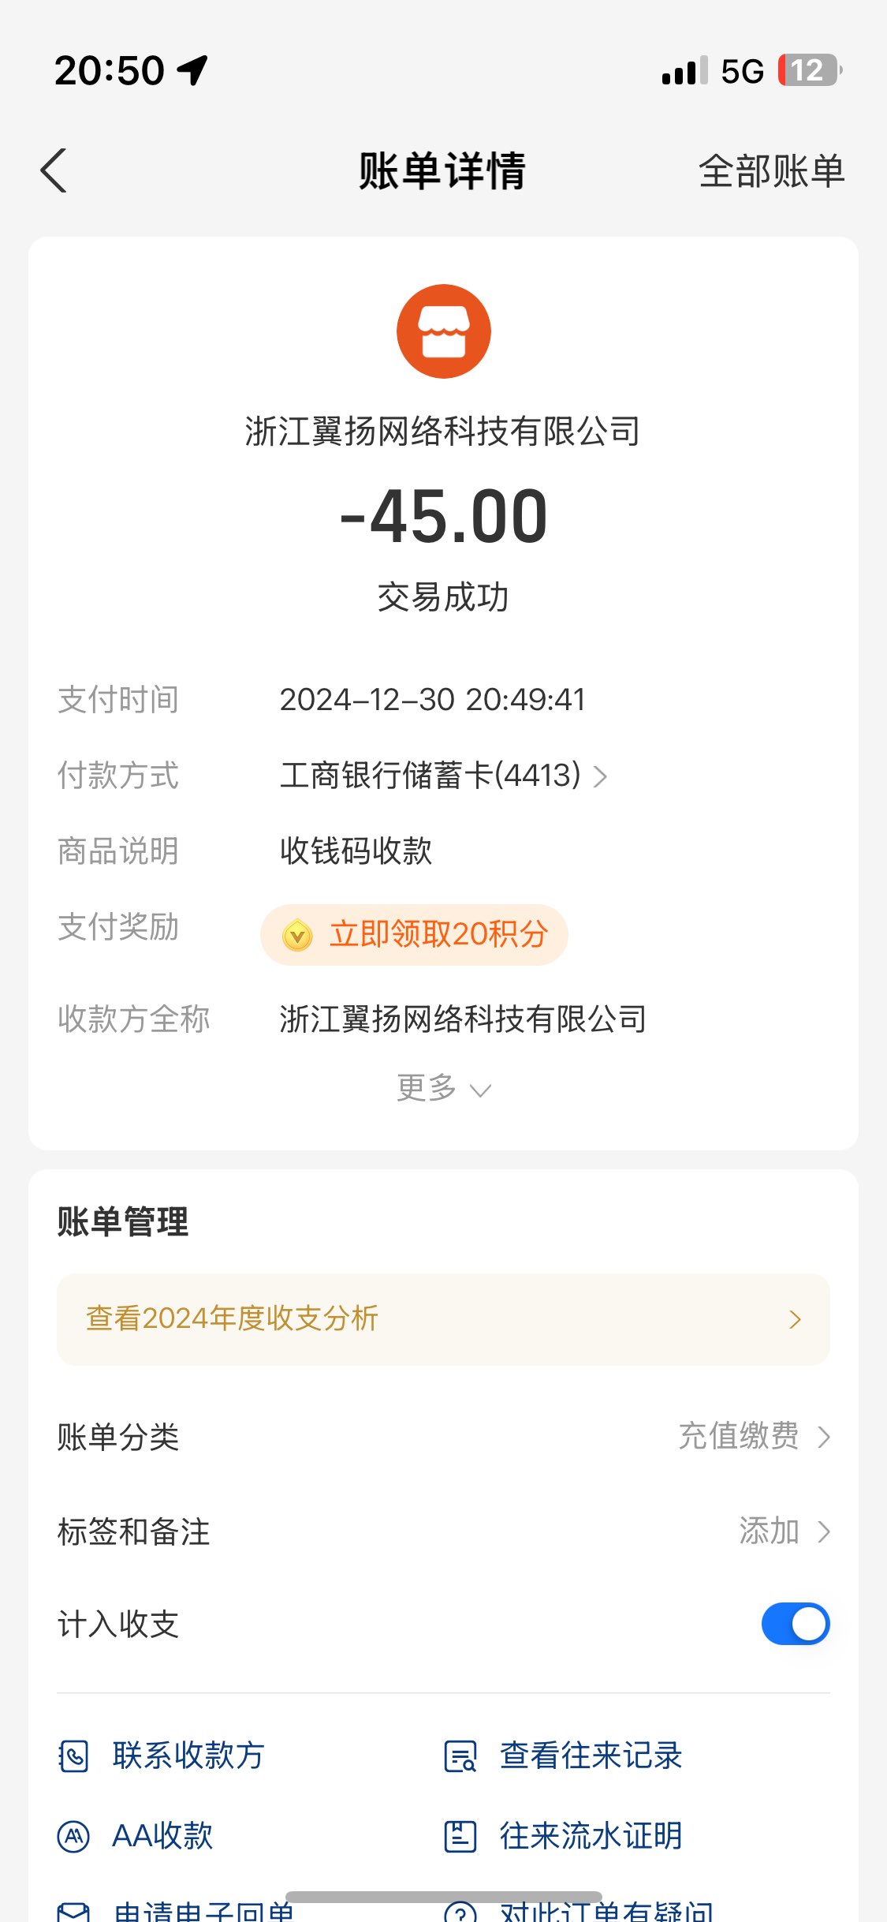Tap the AA收款 circle icon
Viewport: 887px width, 1922px height.
point(74,1836)
